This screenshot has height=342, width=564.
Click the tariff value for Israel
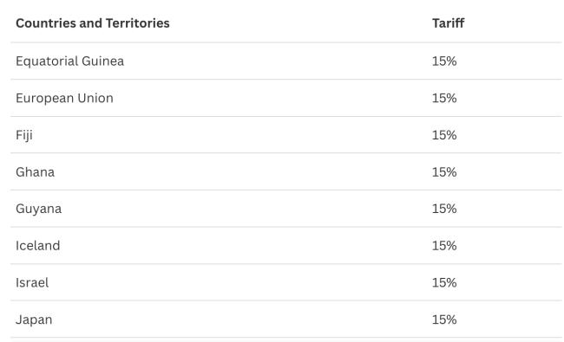pos(444,283)
